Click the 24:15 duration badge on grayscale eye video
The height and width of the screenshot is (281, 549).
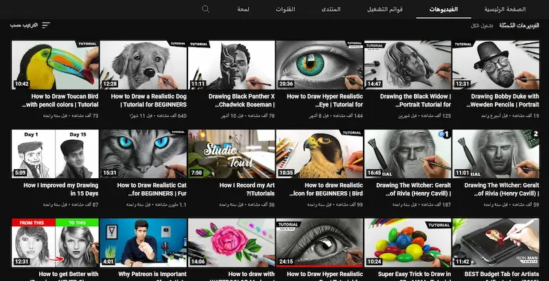tap(286, 262)
